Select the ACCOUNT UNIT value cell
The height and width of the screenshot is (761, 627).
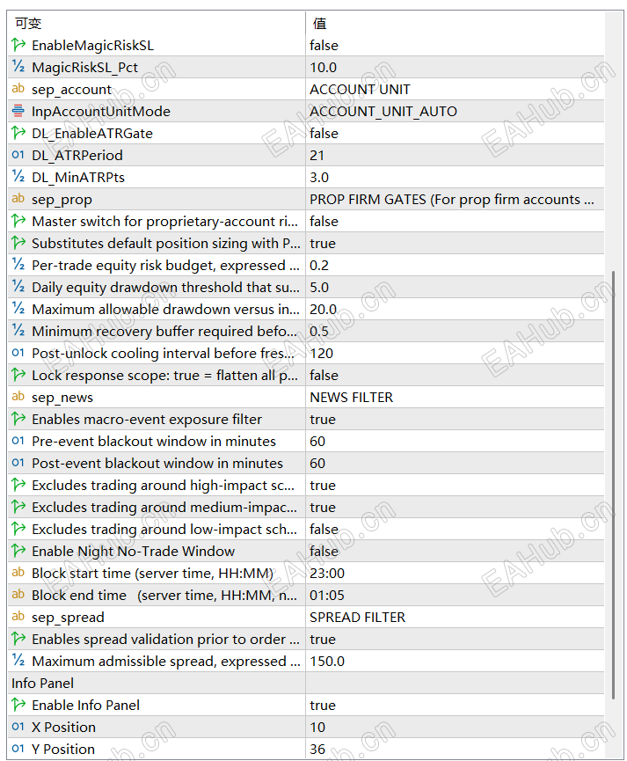click(455, 89)
